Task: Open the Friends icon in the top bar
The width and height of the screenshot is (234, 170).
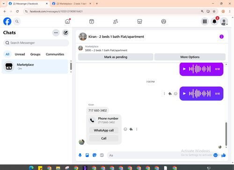Action: [116, 21]
